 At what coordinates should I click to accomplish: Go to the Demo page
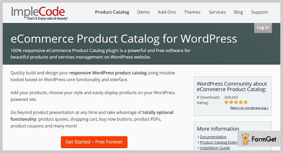point(143,12)
